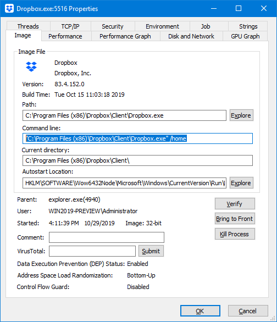
Task: Click the Control Flow Guard Disabled value
Action: (x=138, y=287)
